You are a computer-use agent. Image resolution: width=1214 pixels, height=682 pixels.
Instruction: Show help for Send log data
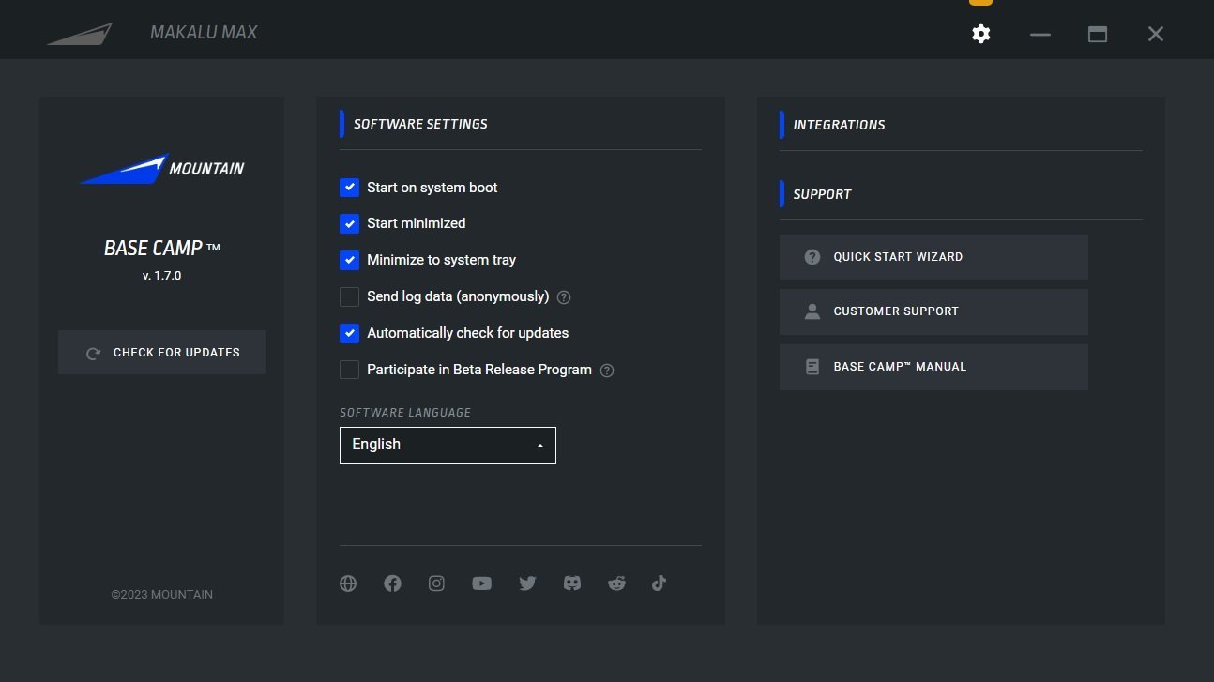click(x=564, y=297)
